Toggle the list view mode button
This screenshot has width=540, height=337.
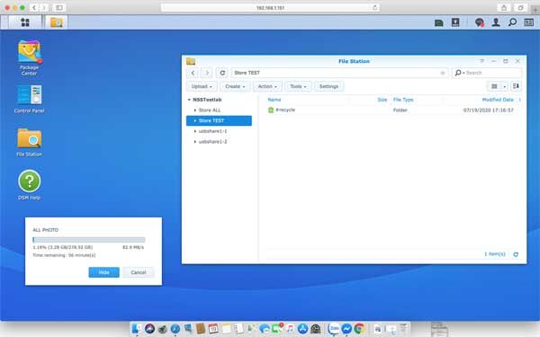pos(494,86)
